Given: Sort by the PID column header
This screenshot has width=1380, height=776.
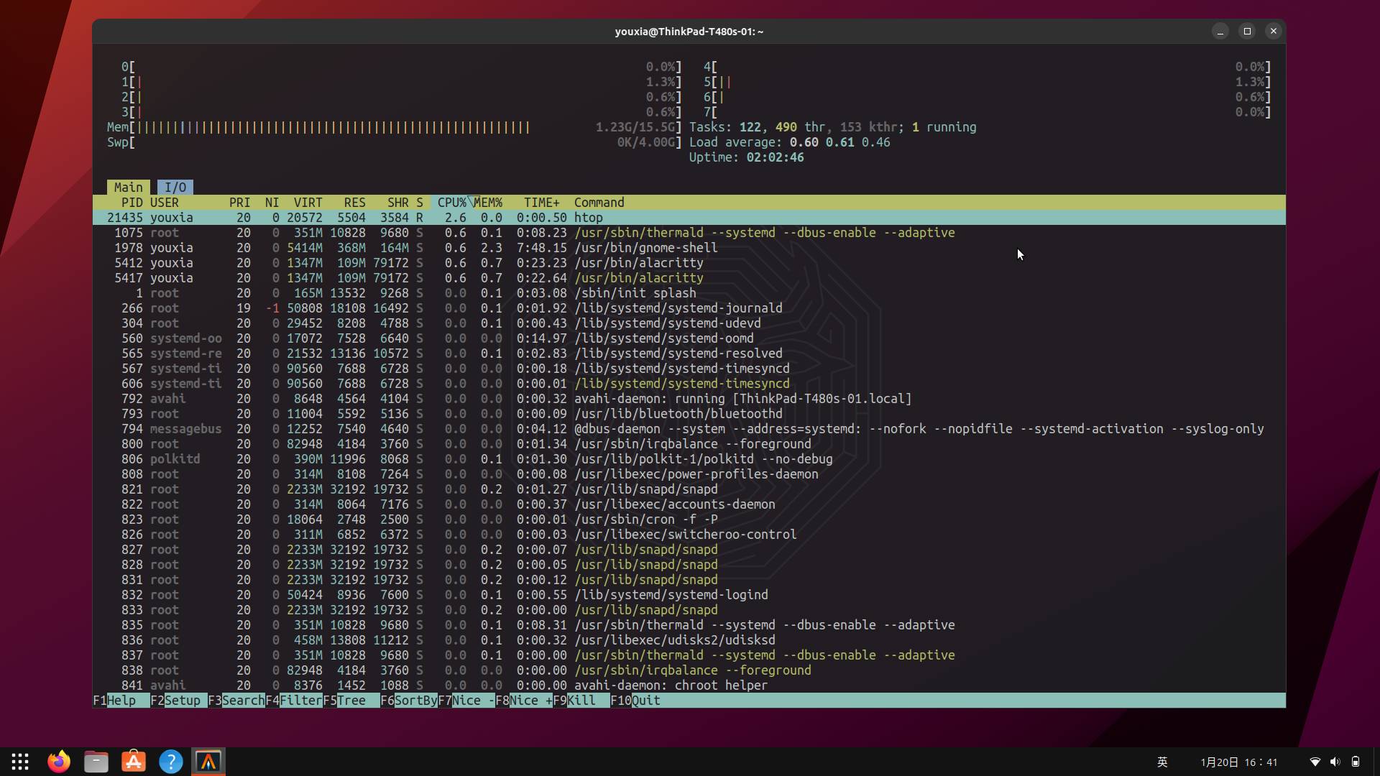Looking at the screenshot, I should click(132, 203).
